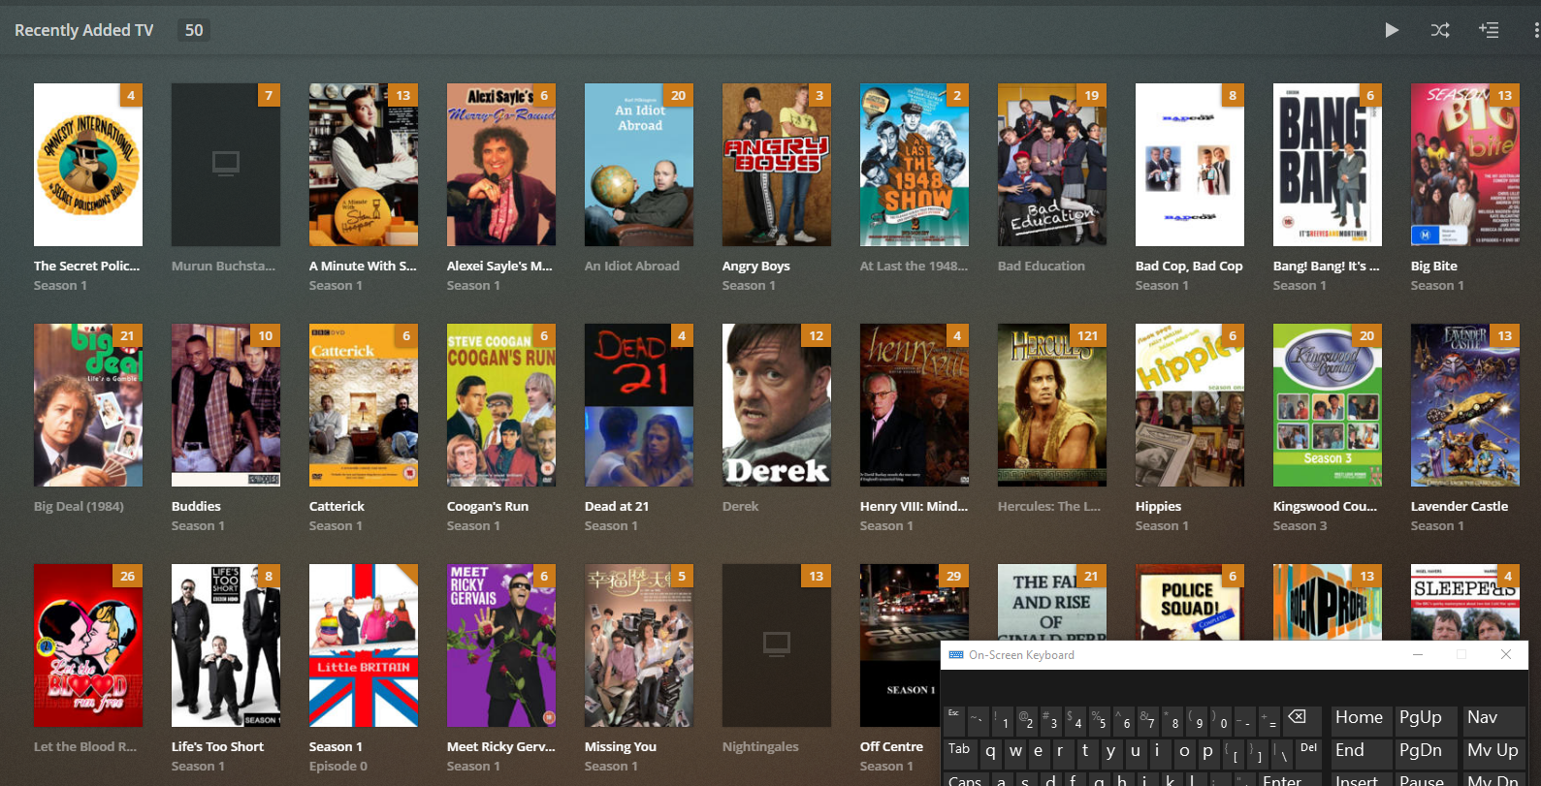Viewport: 1541px width, 786px height.
Task: Click Episode 0 under Little Britain
Action: [x=338, y=767]
